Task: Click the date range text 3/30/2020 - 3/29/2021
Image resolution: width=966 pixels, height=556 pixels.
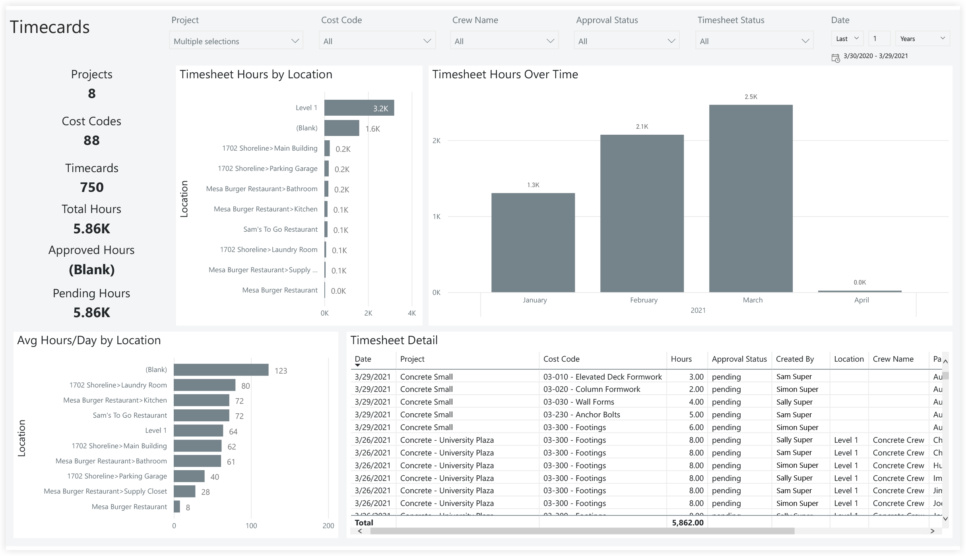Action: tap(875, 56)
